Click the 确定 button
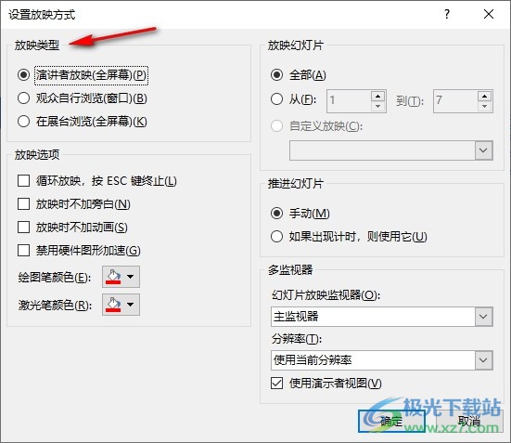The image size is (511, 443). click(x=391, y=422)
